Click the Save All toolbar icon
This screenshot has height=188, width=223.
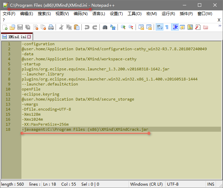pyautogui.click(x=28, y=27)
